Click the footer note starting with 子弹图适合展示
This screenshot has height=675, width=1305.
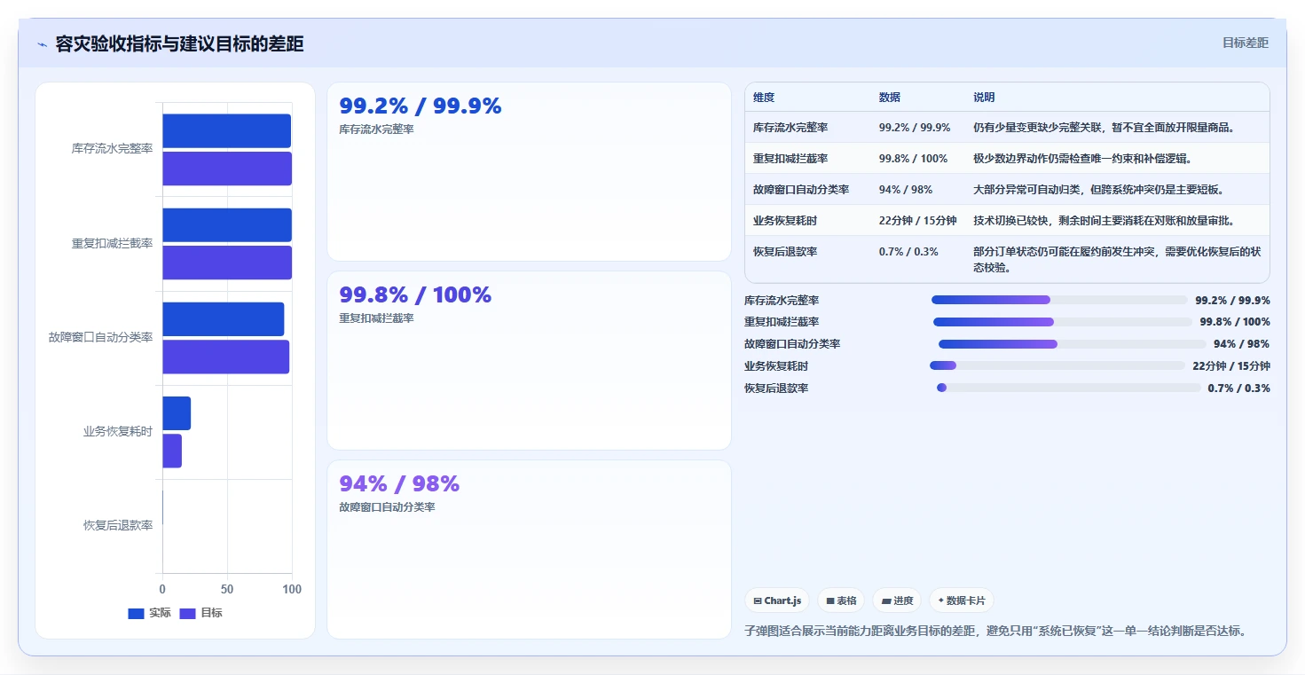997,632
